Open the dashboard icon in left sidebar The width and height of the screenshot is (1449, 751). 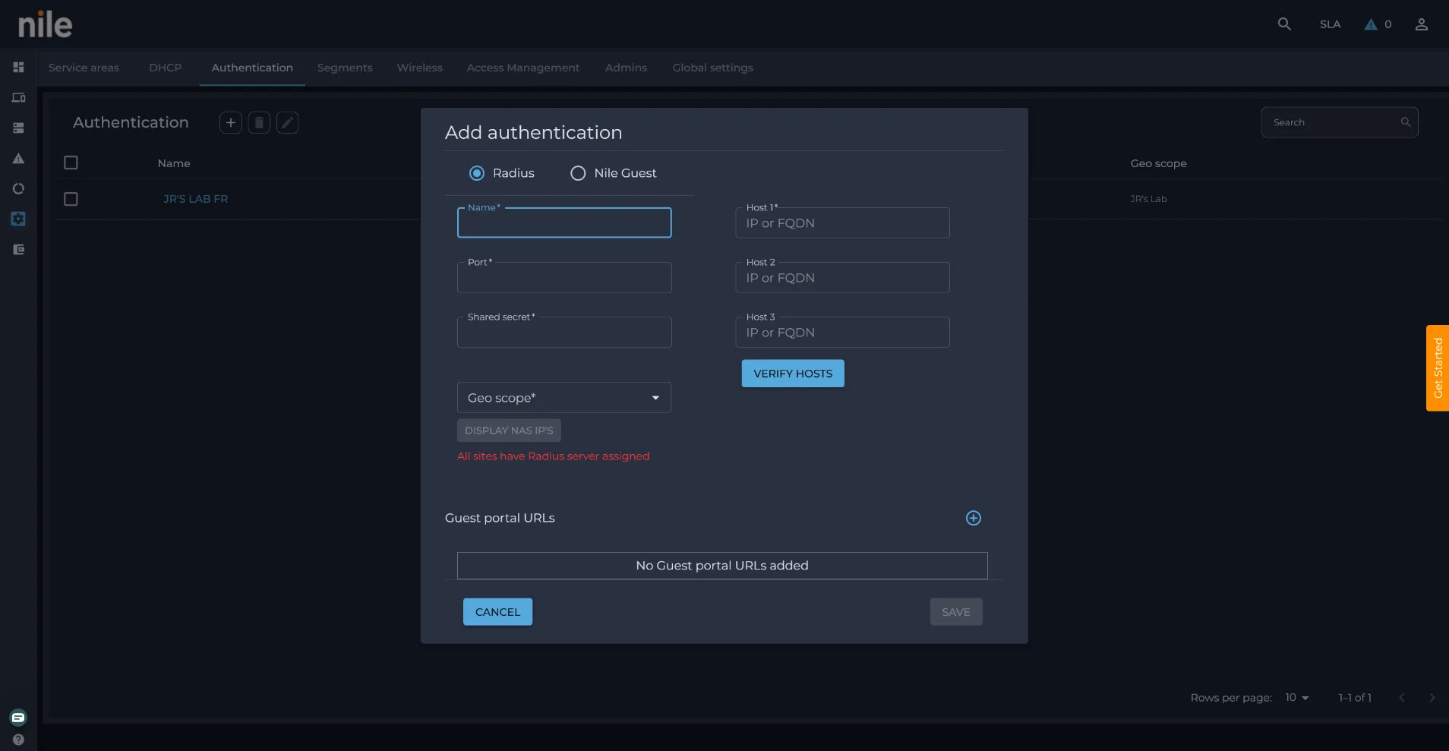(18, 67)
